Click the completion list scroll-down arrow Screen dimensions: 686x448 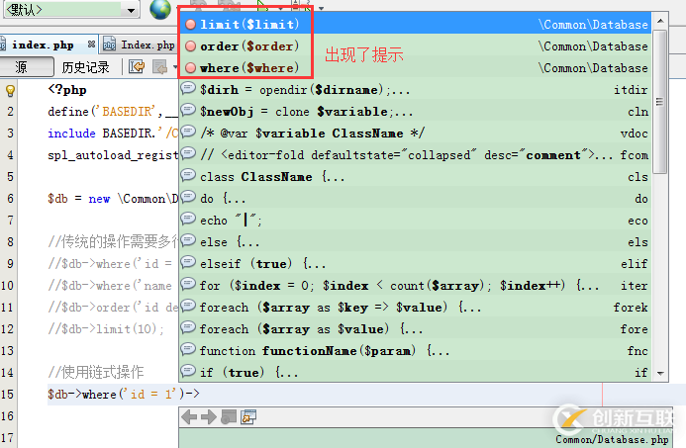coord(660,374)
